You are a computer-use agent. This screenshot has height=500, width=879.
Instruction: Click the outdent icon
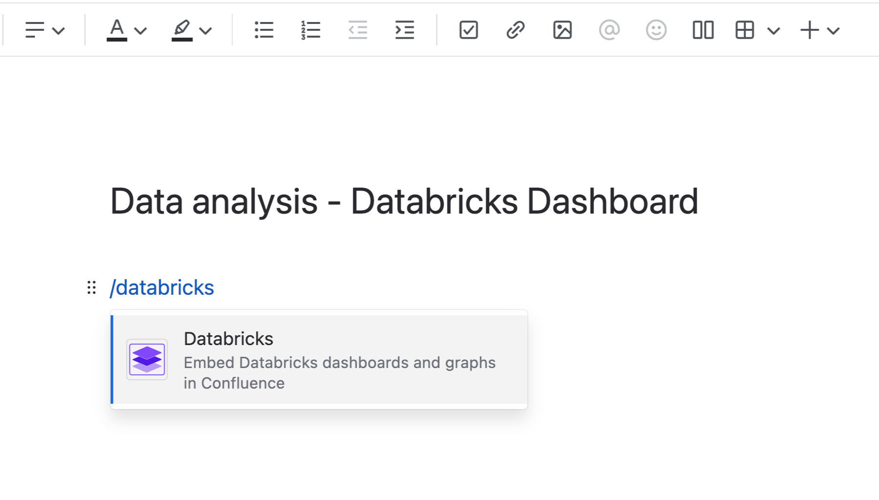pyautogui.click(x=358, y=30)
